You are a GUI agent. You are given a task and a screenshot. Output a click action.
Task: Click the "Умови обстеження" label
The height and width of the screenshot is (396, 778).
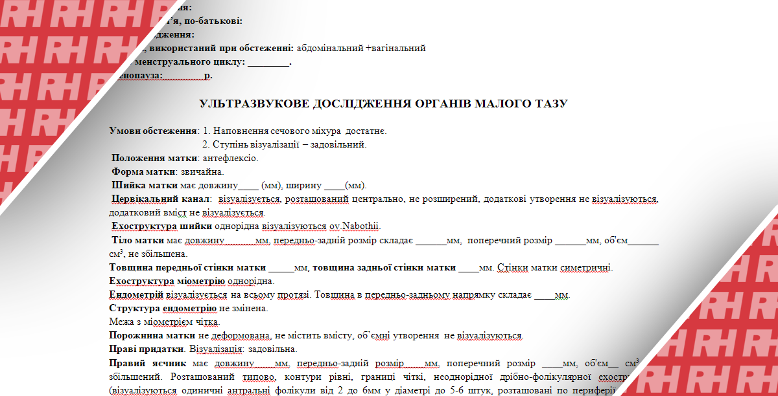(x=154, y=131)
